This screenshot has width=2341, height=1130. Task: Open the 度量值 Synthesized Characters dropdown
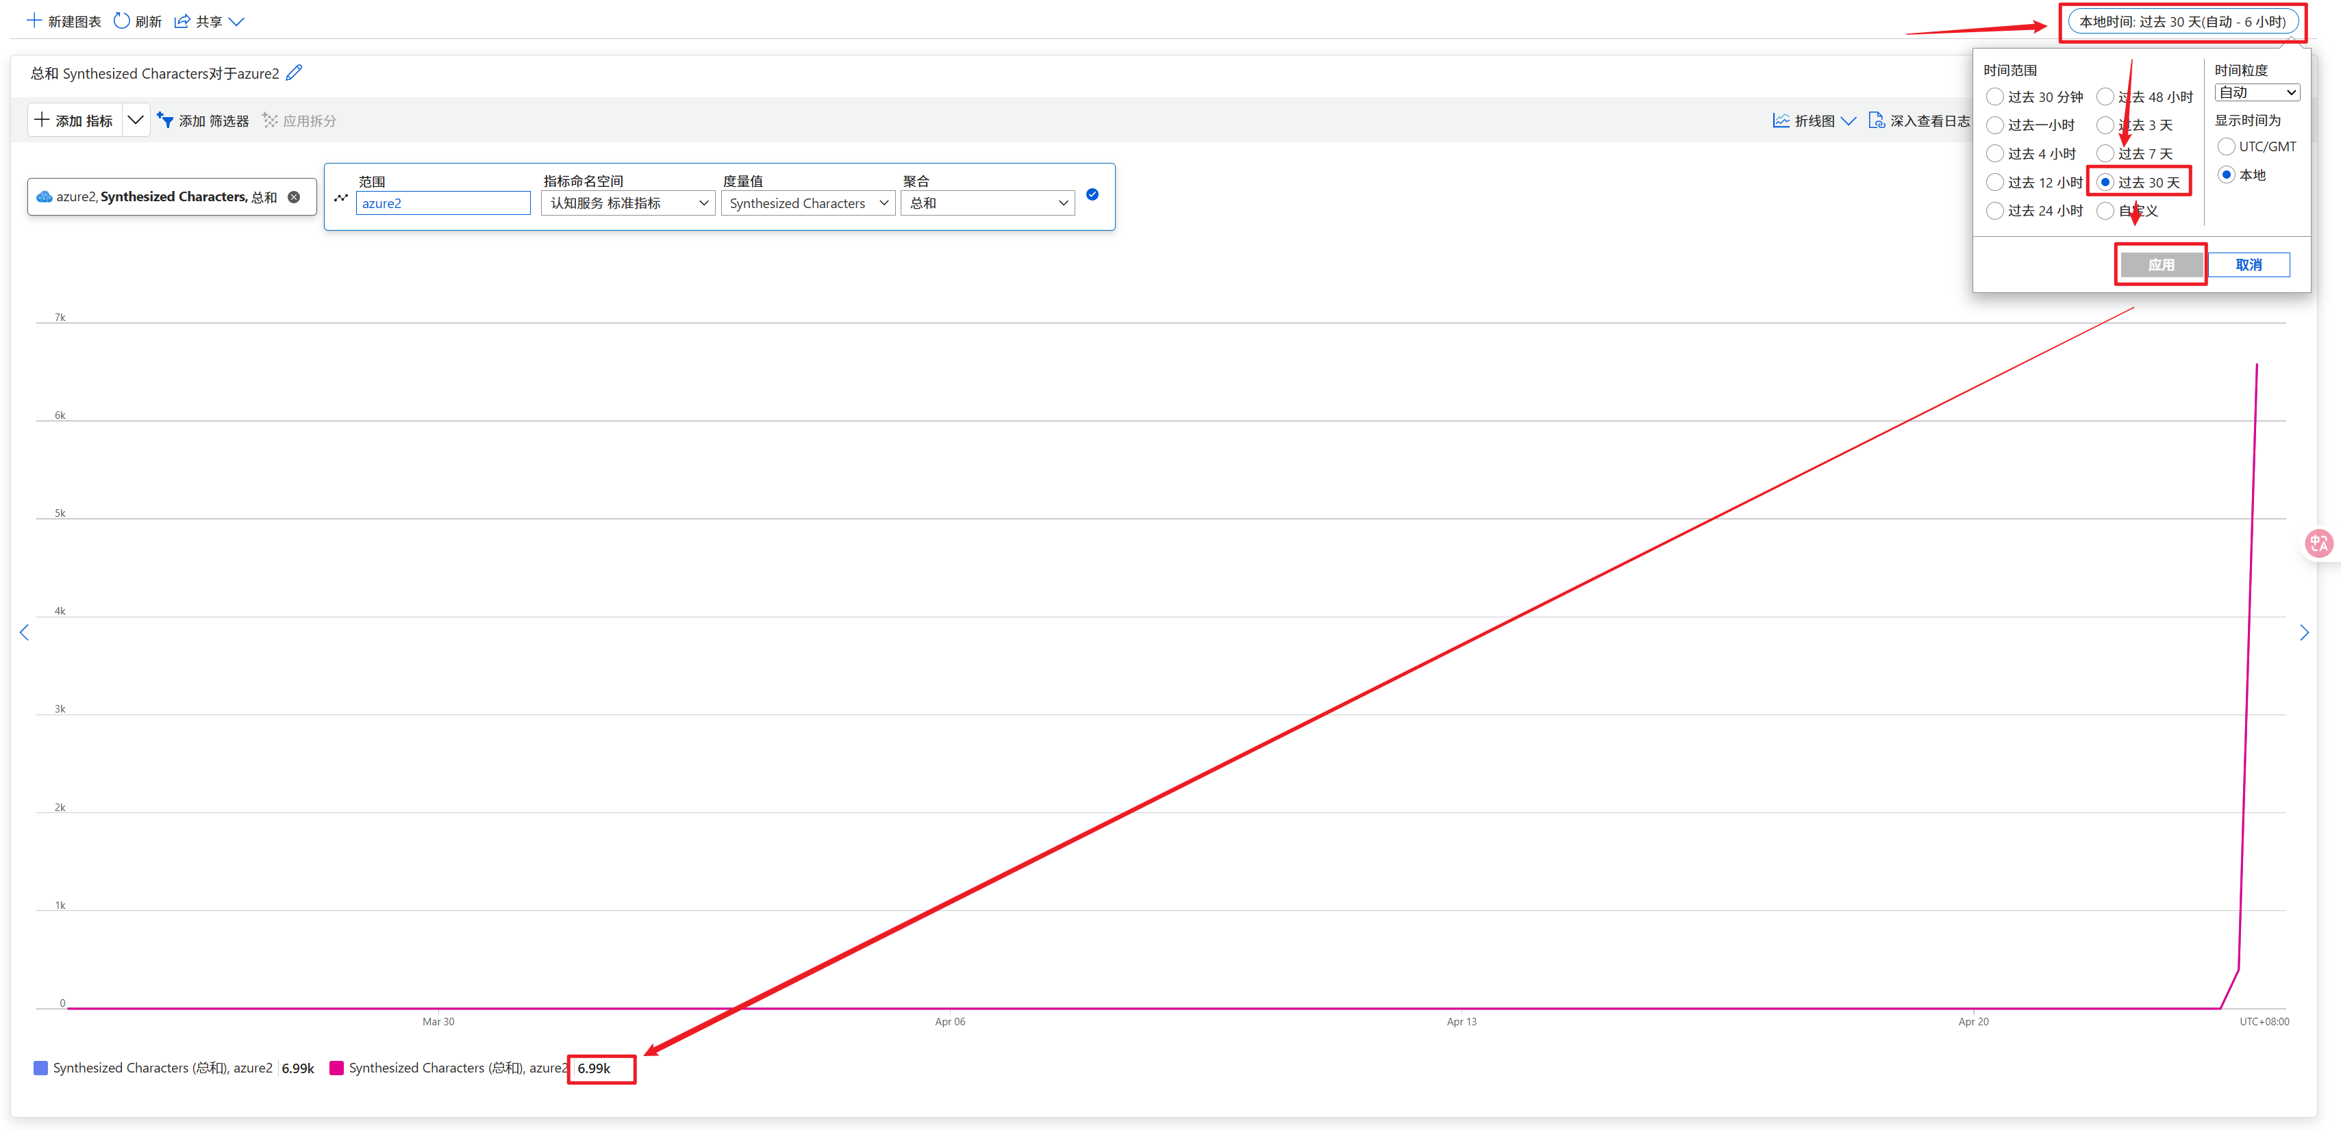808,203
